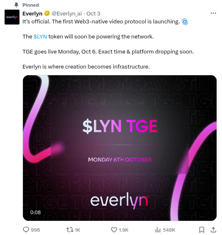Repost the tweet using the arrows icon
This screenshot has height=235, width=222.
(70, 230)
